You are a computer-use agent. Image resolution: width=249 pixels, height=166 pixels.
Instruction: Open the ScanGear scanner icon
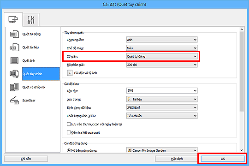(14, 100)
